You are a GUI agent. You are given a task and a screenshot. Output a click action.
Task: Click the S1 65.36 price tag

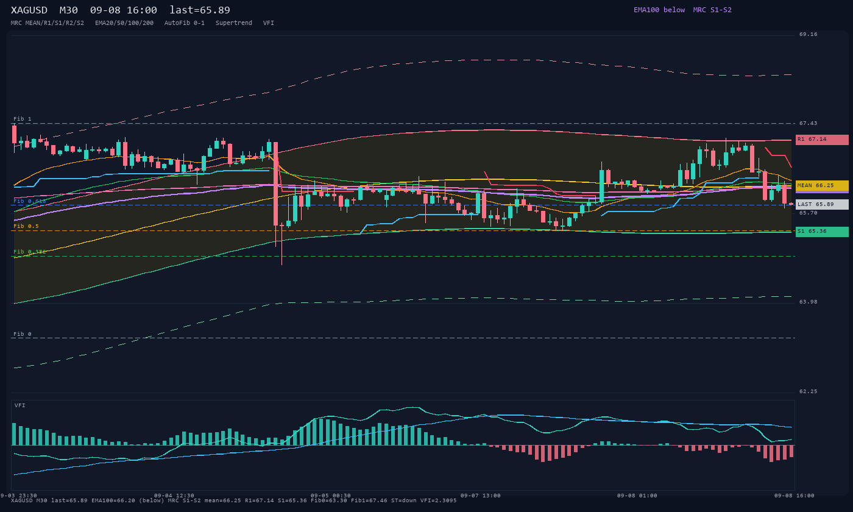point(822,232)
